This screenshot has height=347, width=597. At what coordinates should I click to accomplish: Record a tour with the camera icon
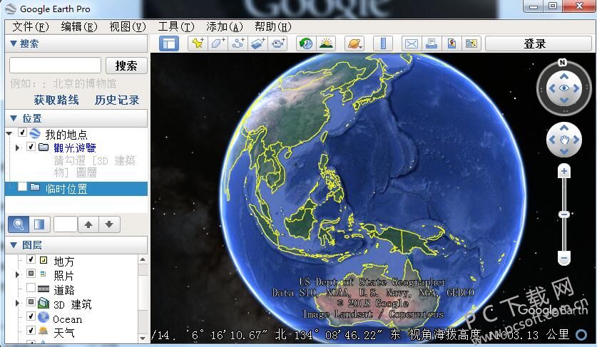click(x=278, y=43)
